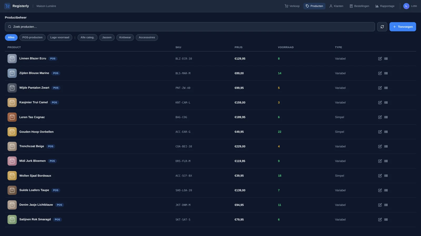
Task: Edit Denim Jasje Lichtblauw
Action: pos(380,205)
